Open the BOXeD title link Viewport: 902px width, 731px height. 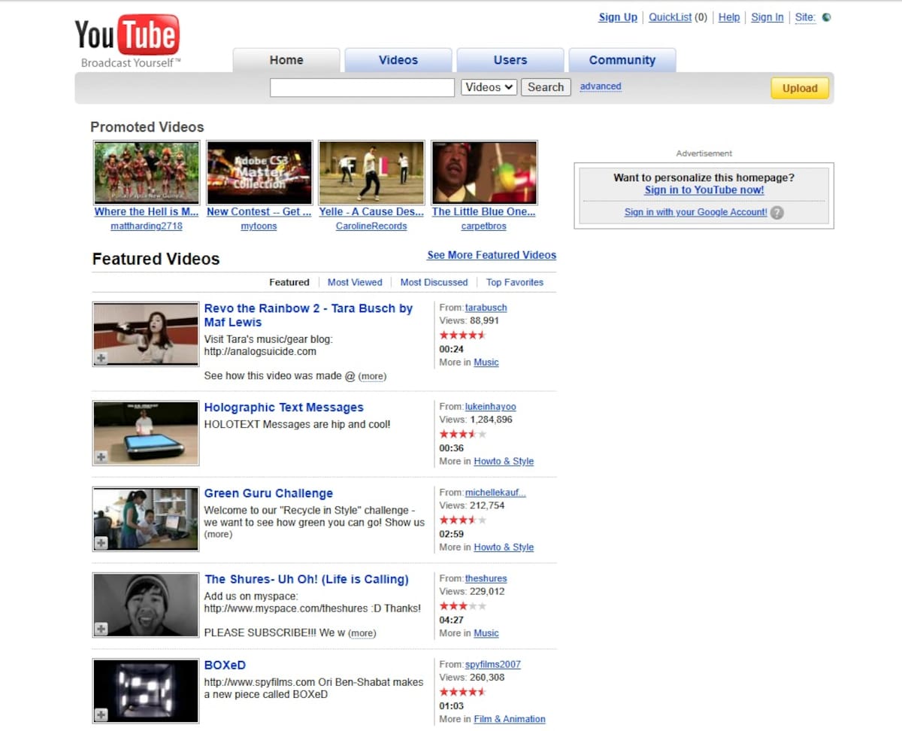tap(225, 665)
